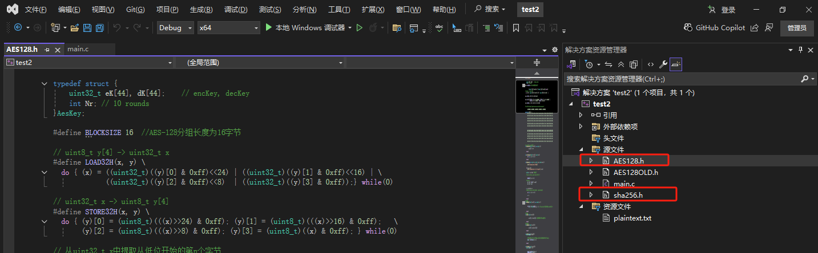Screen dimensions: 818x253
Task: Click the Undo arrow icon
Action: pos(116,27)
